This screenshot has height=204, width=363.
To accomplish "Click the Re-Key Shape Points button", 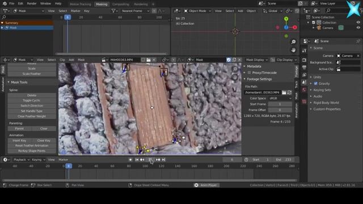I will click(x=32, y=151).
